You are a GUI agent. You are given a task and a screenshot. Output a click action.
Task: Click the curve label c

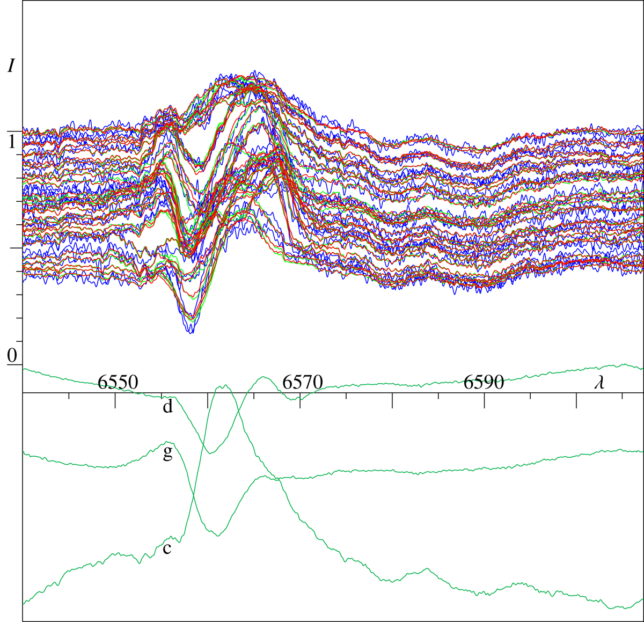tap(167, 548)
